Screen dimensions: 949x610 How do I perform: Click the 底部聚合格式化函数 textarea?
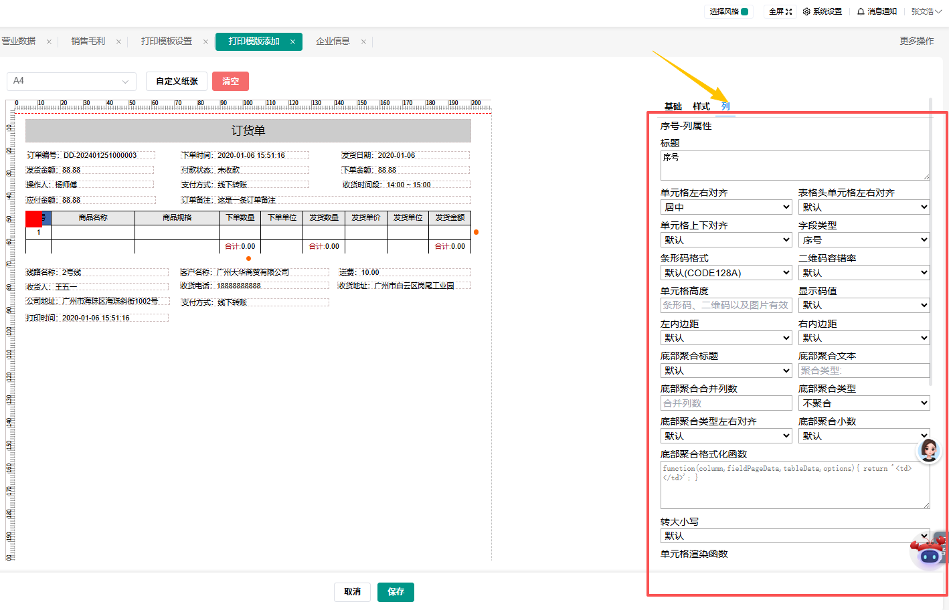click(x=795, y=485)
